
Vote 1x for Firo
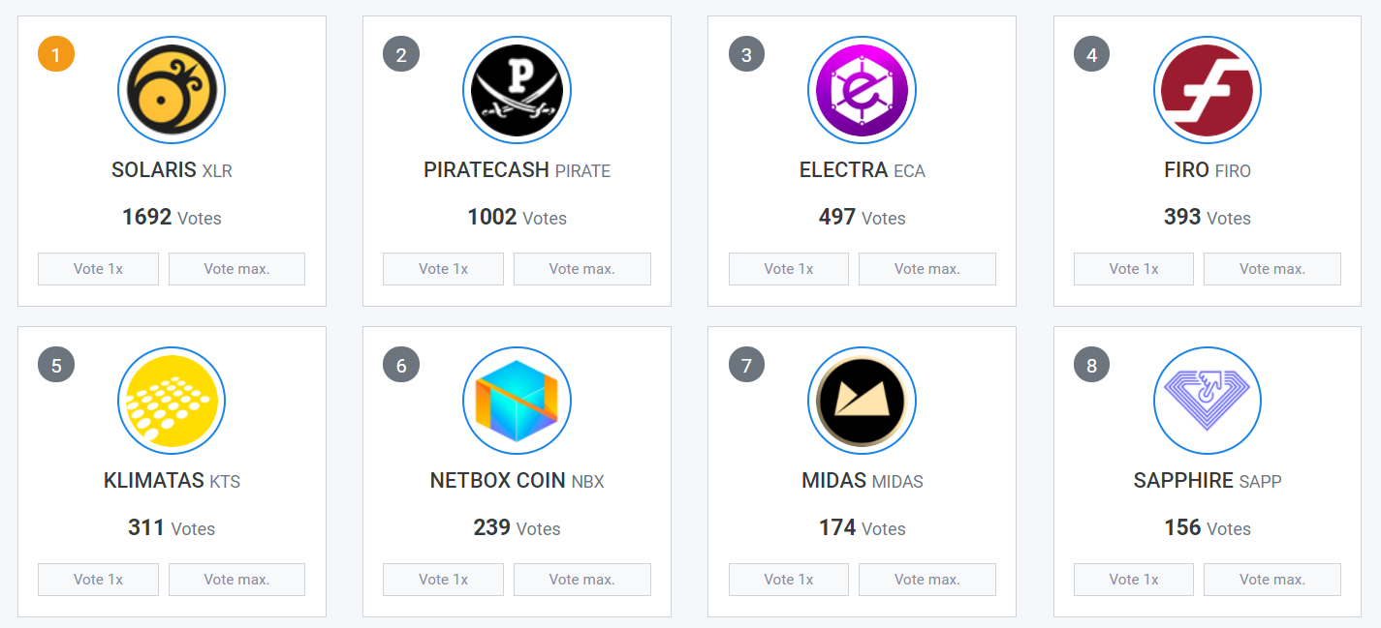[x=1134, y=269]
